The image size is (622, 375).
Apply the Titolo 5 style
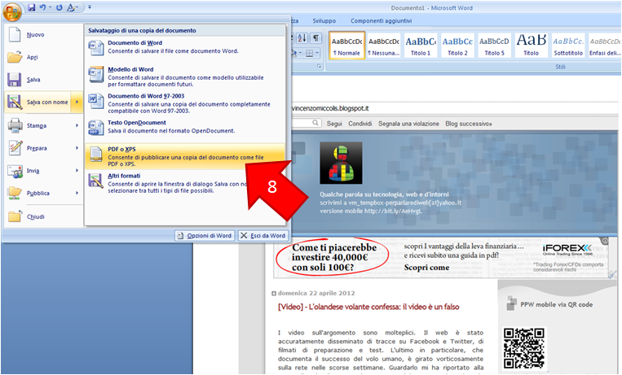(494, 46)
